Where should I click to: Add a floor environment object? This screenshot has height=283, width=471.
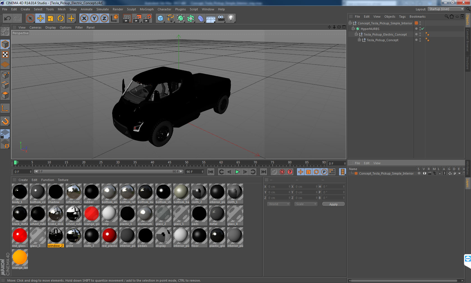pyautogui.click(x=211, y=18)
